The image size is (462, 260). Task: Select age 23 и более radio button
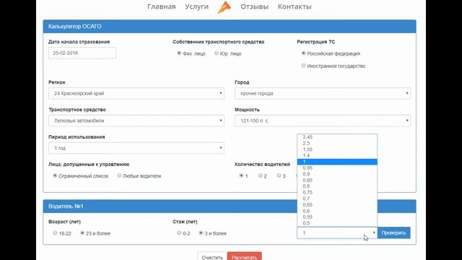pos(82,233)
